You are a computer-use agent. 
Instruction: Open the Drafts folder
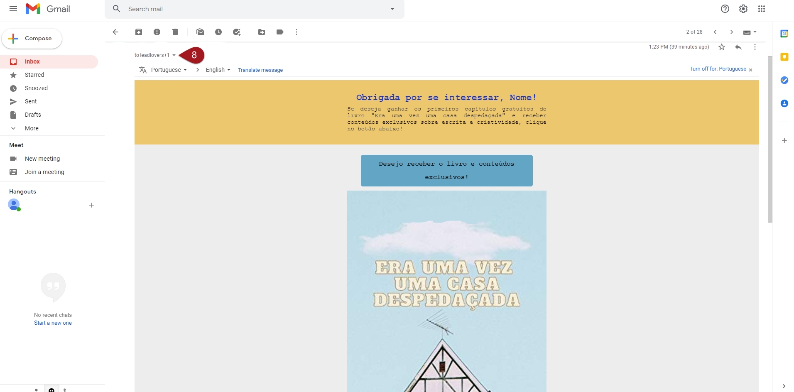pyautogui.click(x=33, y=115)
